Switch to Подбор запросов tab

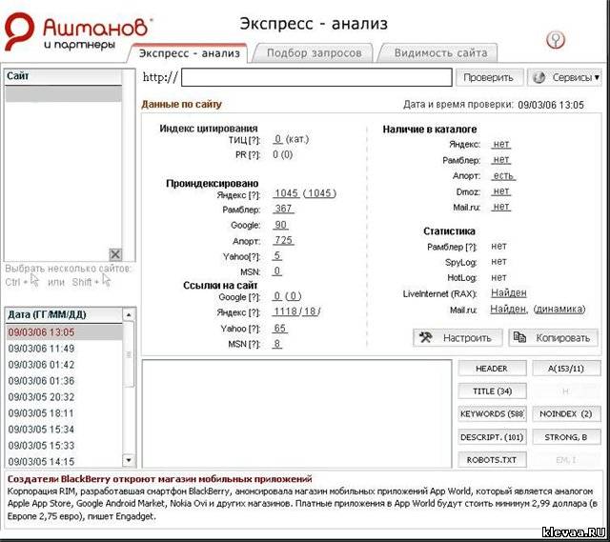315,53
